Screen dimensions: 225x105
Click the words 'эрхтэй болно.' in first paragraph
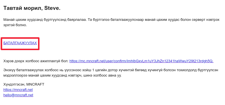(15, 25)
